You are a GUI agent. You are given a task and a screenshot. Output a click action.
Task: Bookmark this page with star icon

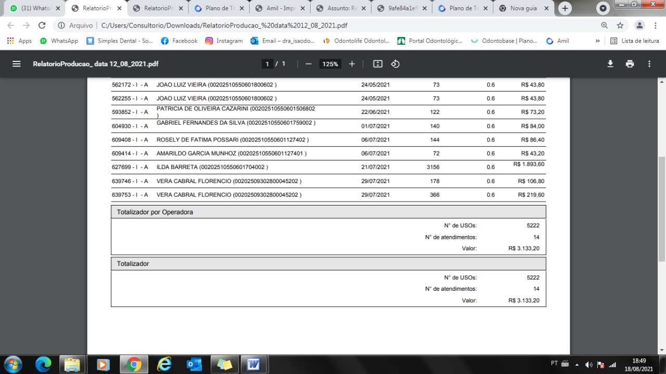pyautogui.click(x=620, y=25)
